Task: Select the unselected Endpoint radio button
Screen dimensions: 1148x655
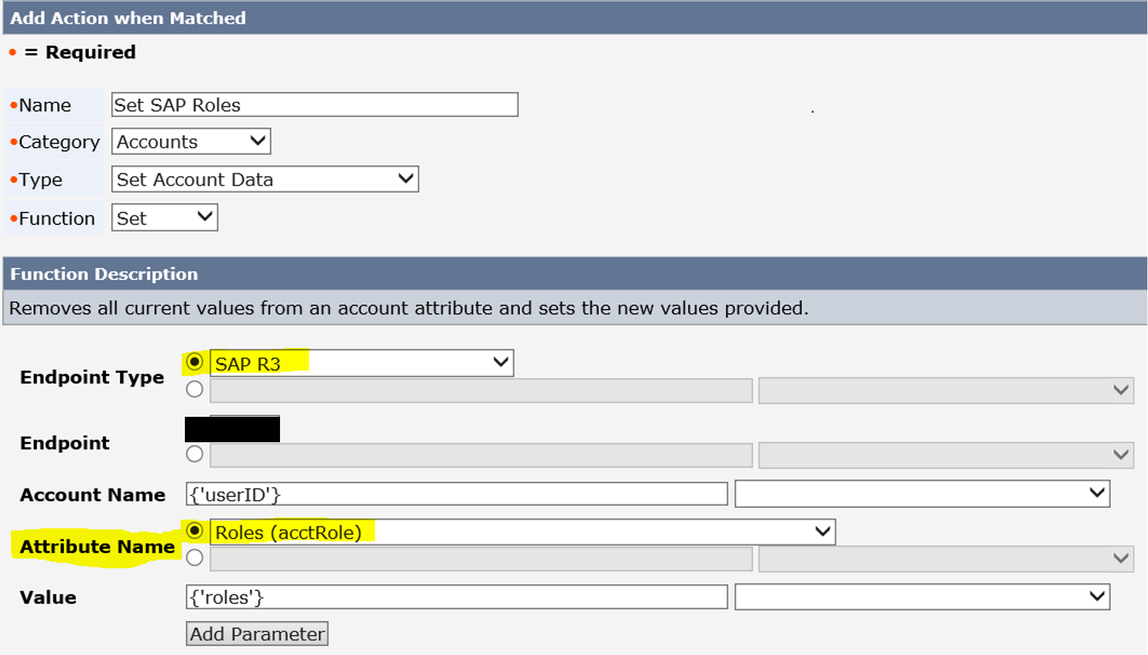Action: (x=194, y=454)
